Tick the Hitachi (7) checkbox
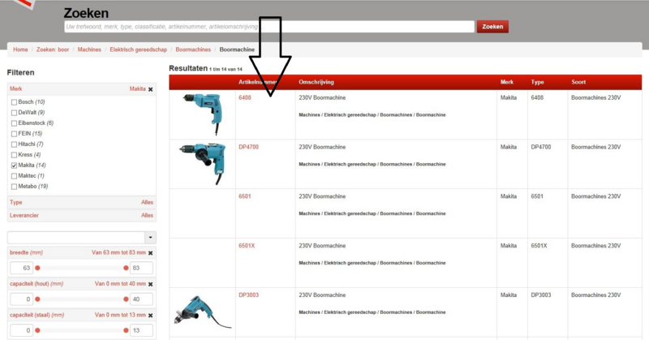649x340 pixels. 14,144
